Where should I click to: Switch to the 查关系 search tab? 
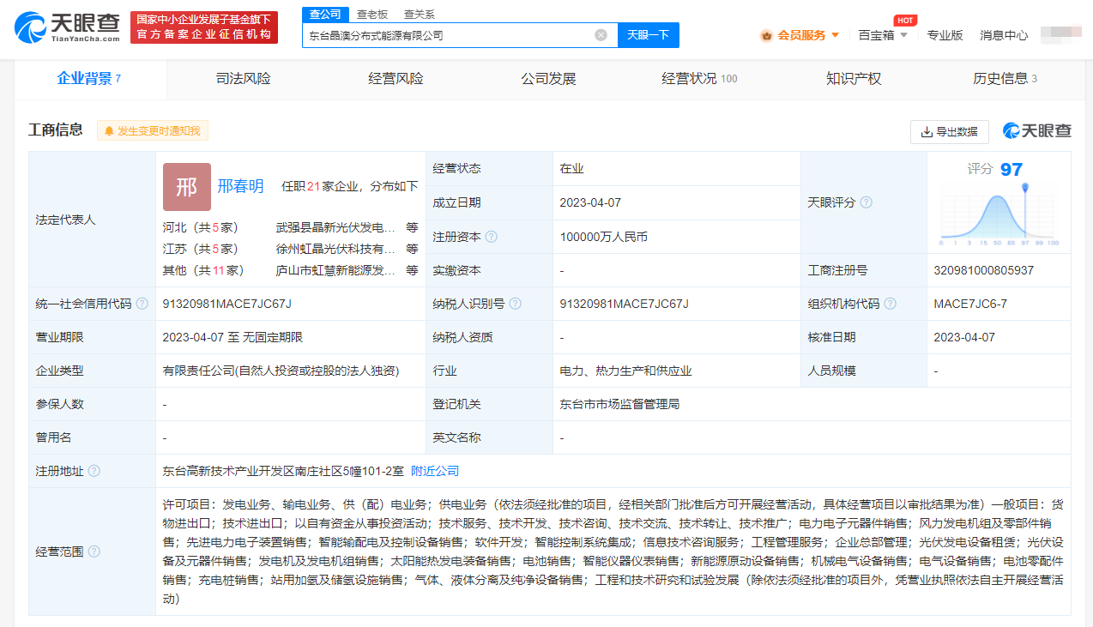coord(420,15)
